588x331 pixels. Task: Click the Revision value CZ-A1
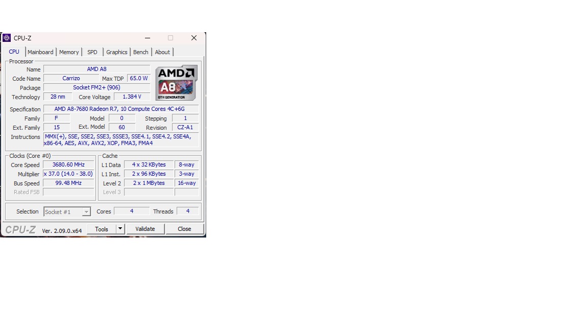[185, 128]
